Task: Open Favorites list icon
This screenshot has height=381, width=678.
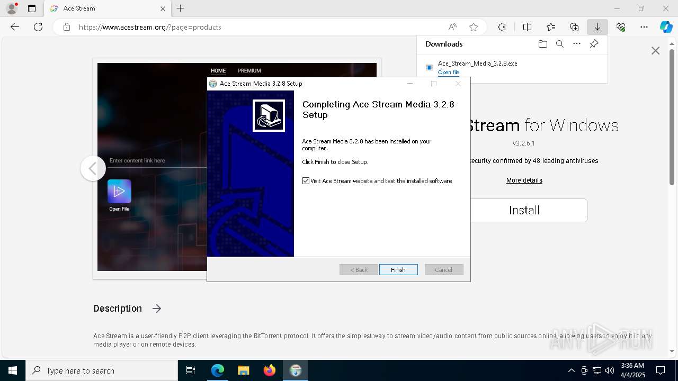Action: [x=551, y=27]
